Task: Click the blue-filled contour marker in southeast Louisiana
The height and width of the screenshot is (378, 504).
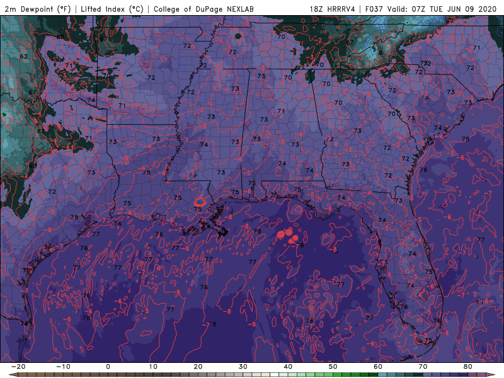Action: [200, 202]
